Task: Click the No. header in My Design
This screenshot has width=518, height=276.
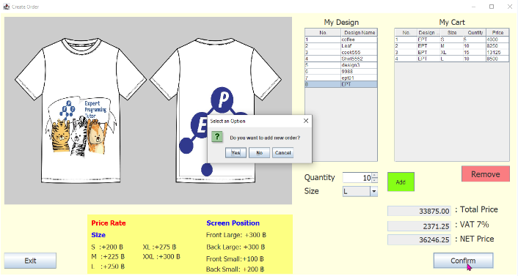Action: coord(323,32)
